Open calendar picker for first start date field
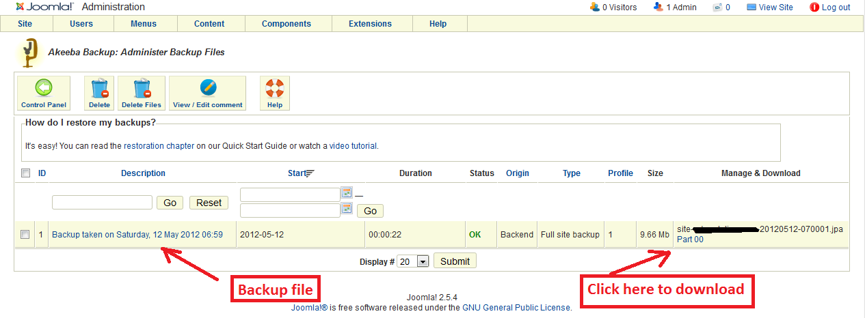The width and height of the screenshot is (865, 318). pyautogui.click(x=347, y=194)
